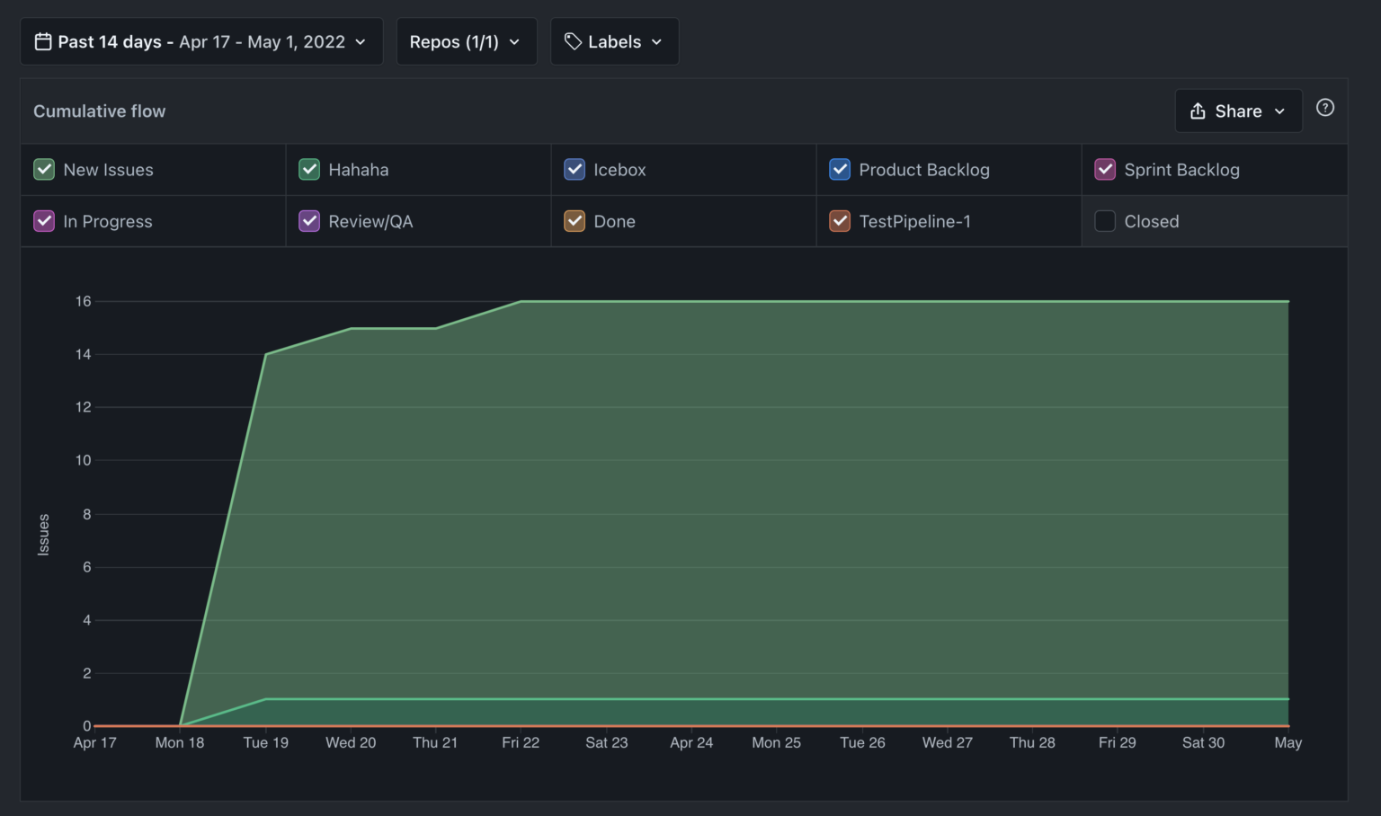Hide Sprint Backlog from the chart
The width and height of the screenshot is (1381, 816).
tap(1105, 170)
